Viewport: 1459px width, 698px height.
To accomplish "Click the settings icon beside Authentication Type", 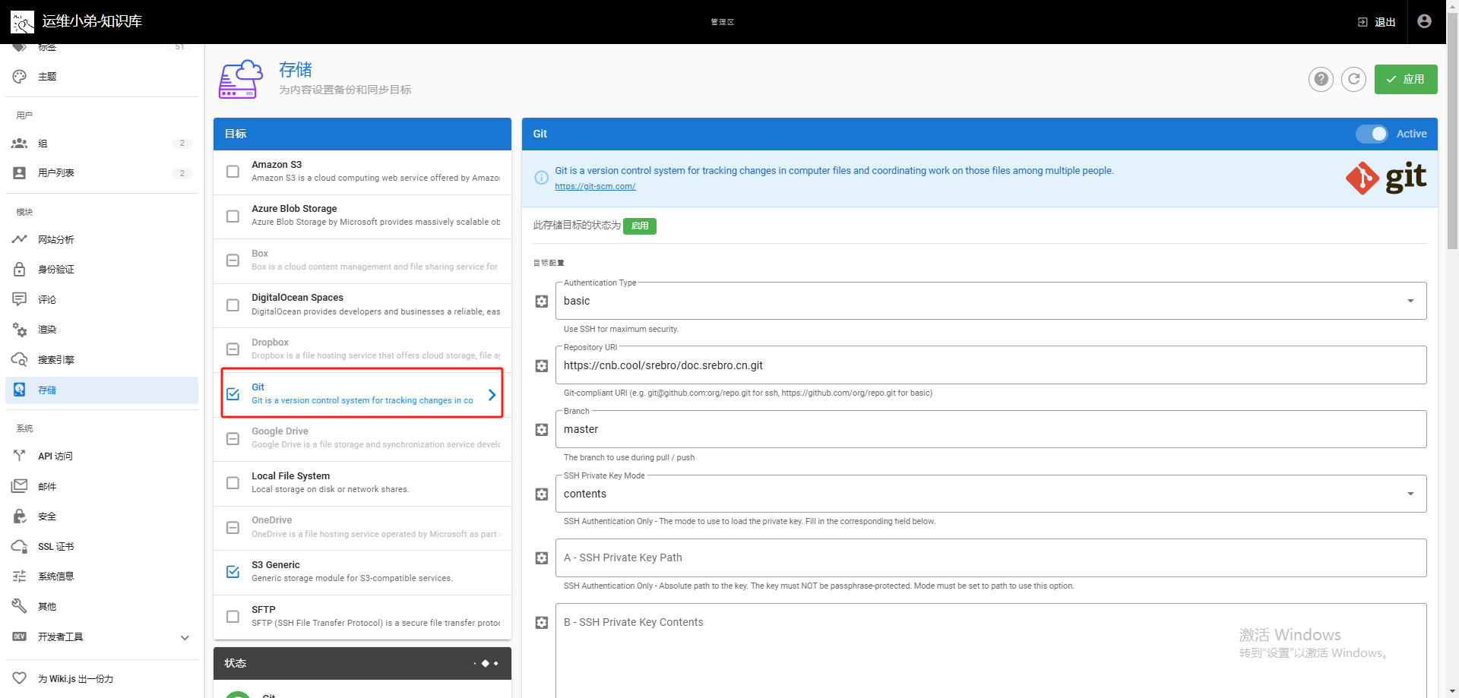I will 542,302.
